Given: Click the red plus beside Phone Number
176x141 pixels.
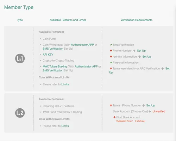Looking at the screenshot, I should coord(111,51).
